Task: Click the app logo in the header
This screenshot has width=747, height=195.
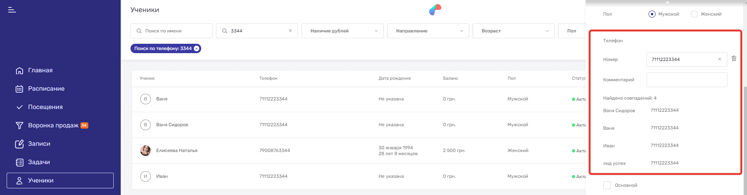Action: pyautogui.click(x=435, y=10)
